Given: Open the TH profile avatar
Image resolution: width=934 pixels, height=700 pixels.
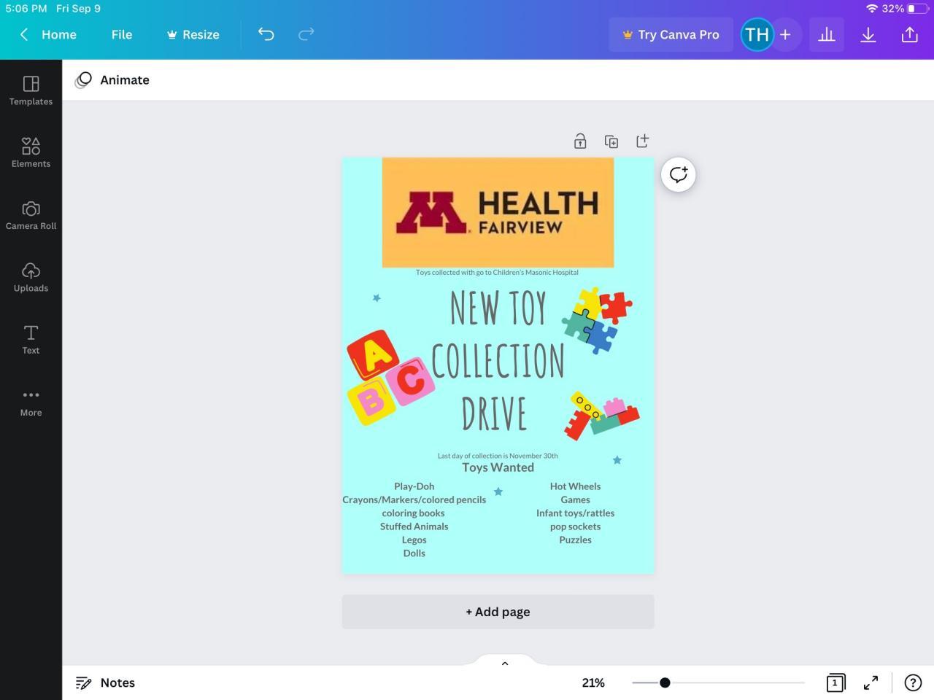Looking at the screenshot, I should [x=757, y=34].
